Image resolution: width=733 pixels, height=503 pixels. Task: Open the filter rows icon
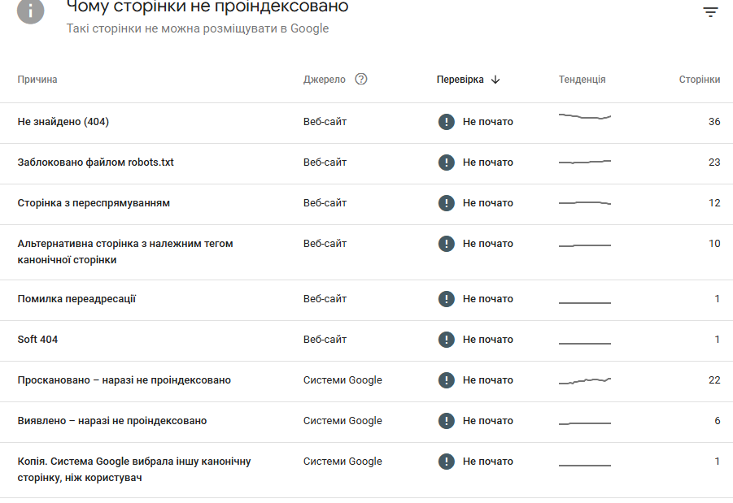(x=710, y=12)
